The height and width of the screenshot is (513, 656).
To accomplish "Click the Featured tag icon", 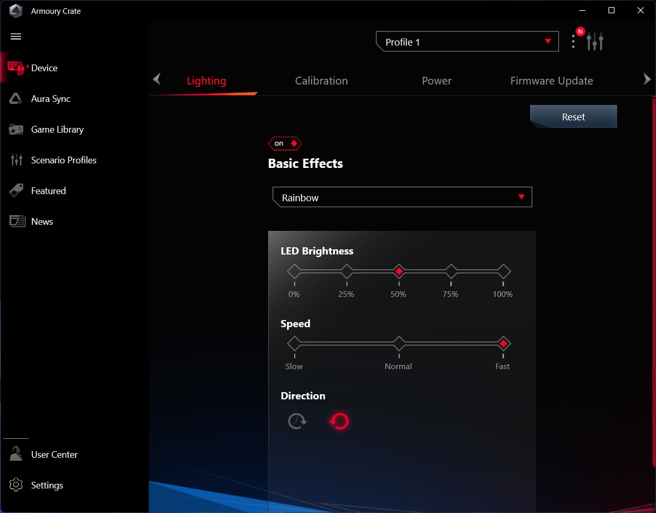I will (x=16, y=190).
